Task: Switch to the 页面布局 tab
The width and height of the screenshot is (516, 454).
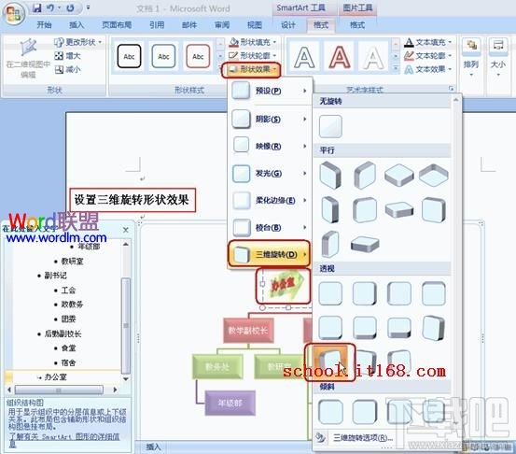Action: [117, 25]
